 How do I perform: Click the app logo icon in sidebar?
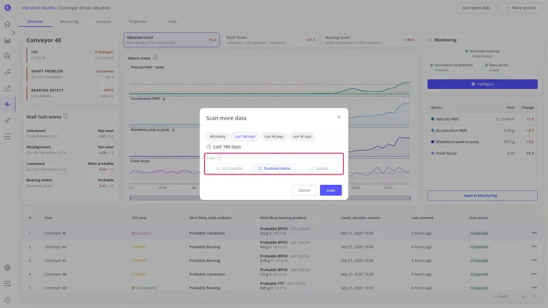coord(8,8)
